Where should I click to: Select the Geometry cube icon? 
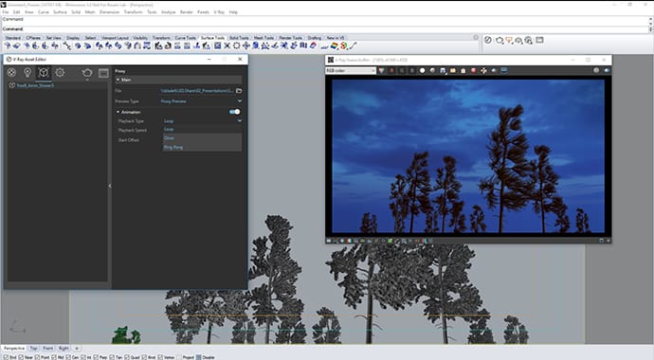click(x=44, y=73)
